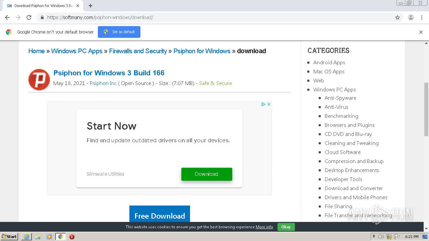Close the ad with its X icon
This screenshot has width=429, height=241.
pos(269,104)
